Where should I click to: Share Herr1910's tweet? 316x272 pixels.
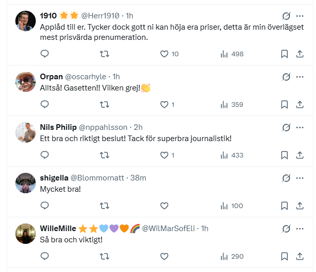pos(300,54)
